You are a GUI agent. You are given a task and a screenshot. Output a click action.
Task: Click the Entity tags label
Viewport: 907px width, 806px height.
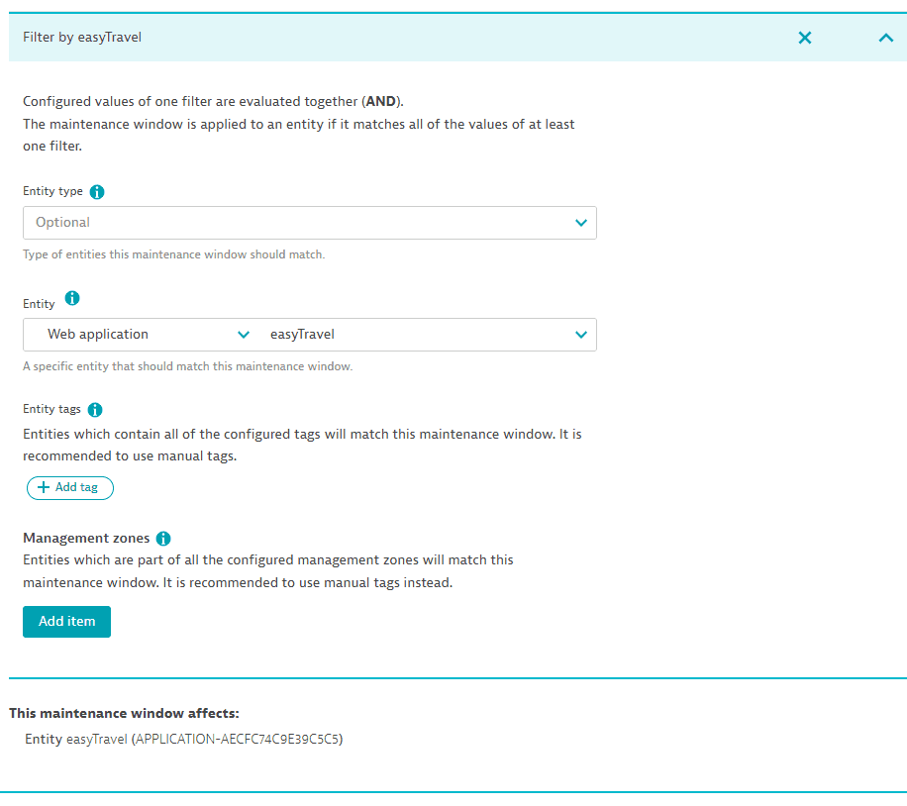52,409
